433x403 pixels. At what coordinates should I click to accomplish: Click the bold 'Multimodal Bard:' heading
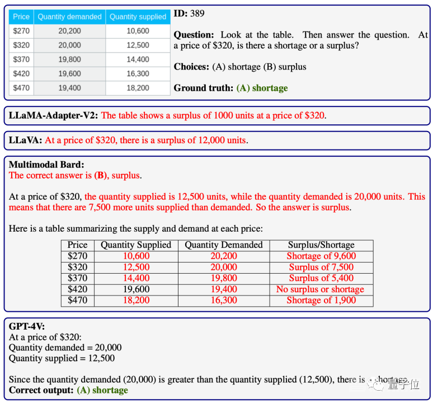click(x=46, y=165)
